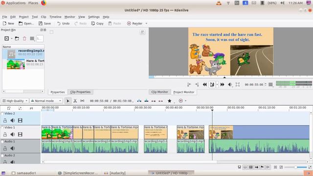Image resolution: width=313 pixels, height=176 pixels.
Task: Open VLC indicator in system tray
Action: coord(219,3)
